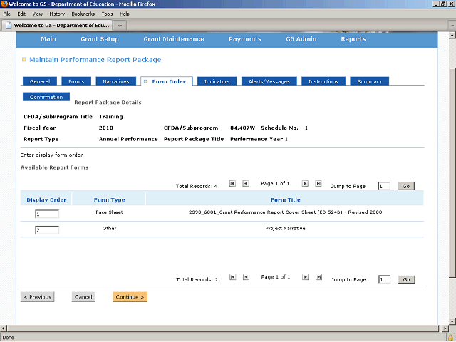Go back with the Previous button
Screen dimensions: 456x342
pos(37,297)
